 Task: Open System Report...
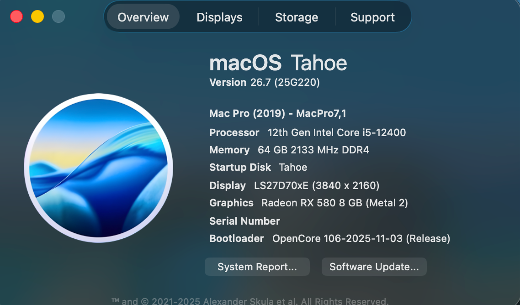click(x=257, y=267)
